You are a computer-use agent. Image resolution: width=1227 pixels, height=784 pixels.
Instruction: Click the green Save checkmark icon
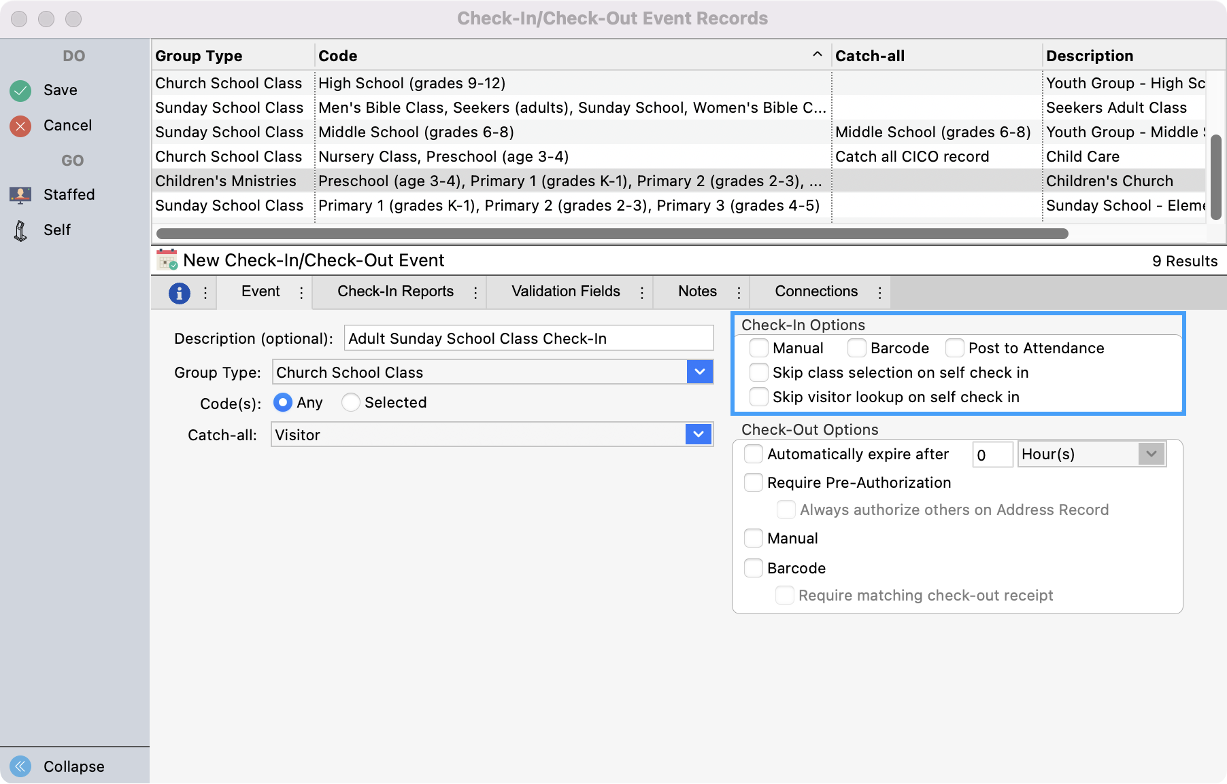[x=20, y=90]
